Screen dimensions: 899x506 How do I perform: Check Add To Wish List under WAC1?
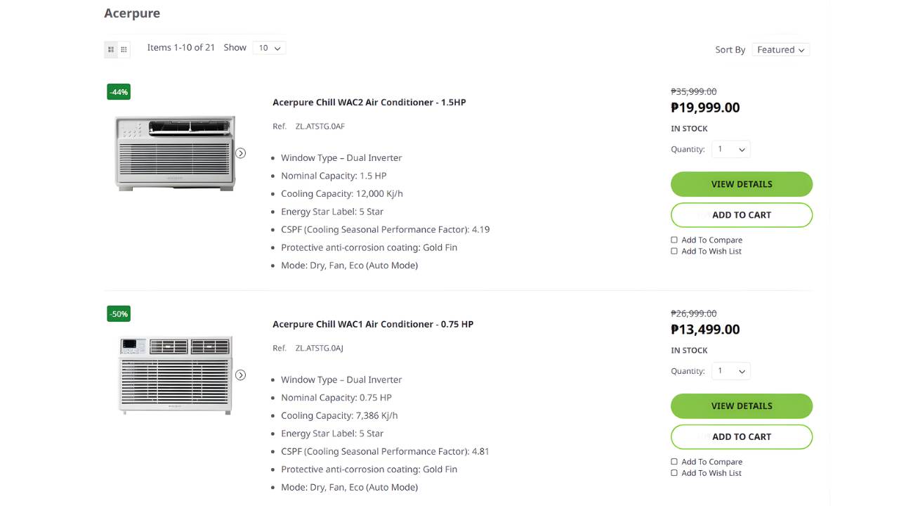pos(674,473)
